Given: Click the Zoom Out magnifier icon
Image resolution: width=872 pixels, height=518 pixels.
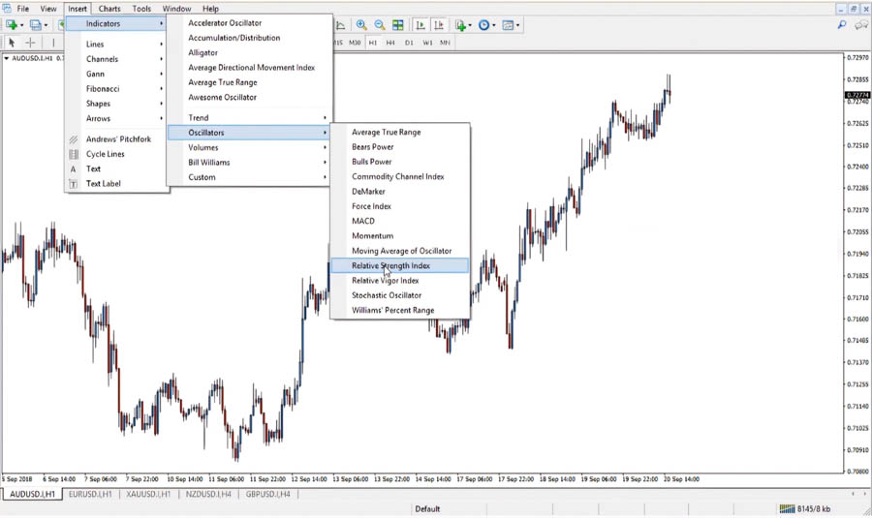Looking at the screenshot, I should pyautogui.click(x=379, y=25).
